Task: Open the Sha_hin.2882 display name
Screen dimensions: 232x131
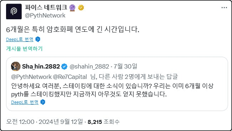Action: [x=41, y=66]
